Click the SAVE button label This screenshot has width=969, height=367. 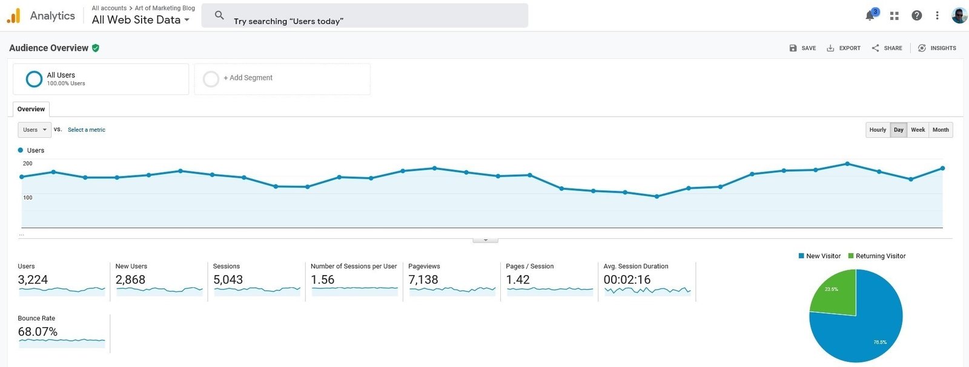click(x=809, y=48)
